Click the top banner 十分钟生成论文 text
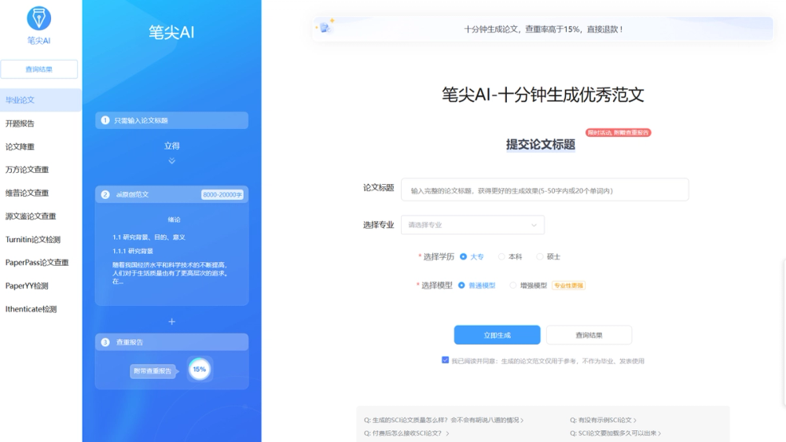 click(543, 29)
